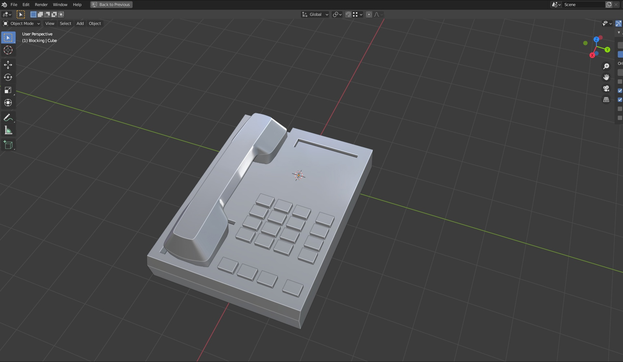Open the Render menu
This screenshot has height=362, width=623.
coord(41,4)
